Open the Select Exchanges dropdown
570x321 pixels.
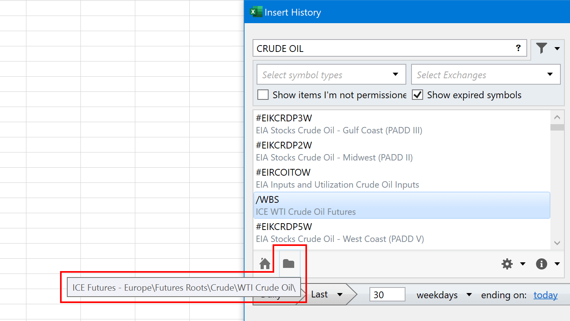tap(486, 75)
